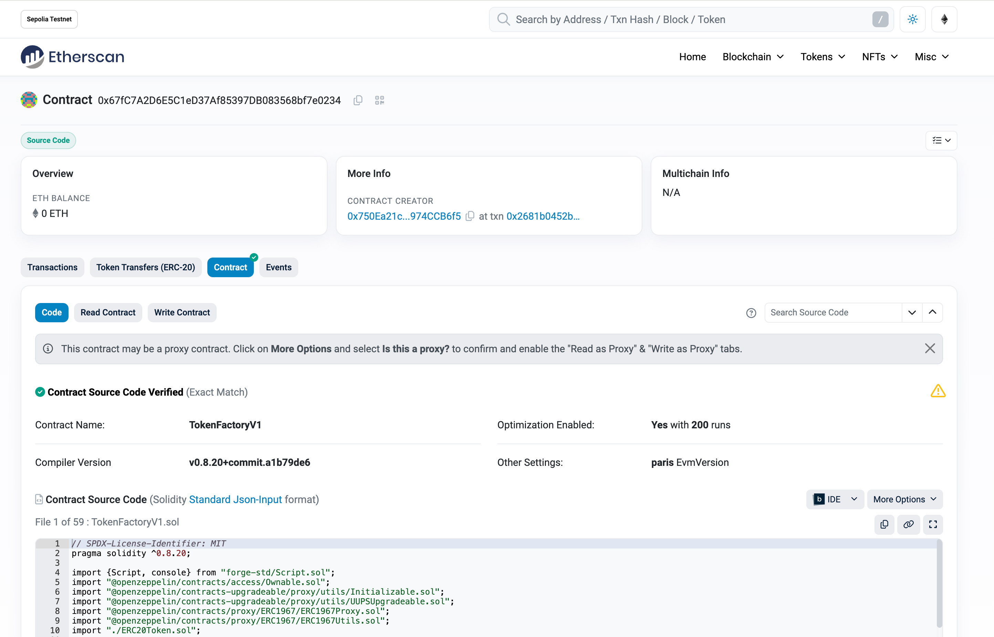Open the search source code help icon

pos(751,313)
